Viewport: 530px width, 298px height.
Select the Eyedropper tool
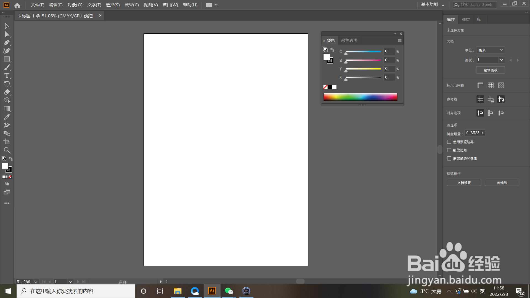click(x=7, y=117)
